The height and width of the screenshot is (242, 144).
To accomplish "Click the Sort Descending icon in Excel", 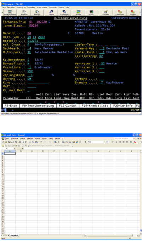I will tap(70, 142).
